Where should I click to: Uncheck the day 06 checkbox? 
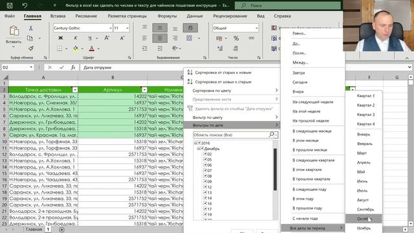coord(205,165)
